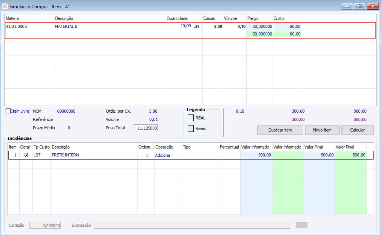
Task: Click the Tipo column header
Action: (200, 147)
